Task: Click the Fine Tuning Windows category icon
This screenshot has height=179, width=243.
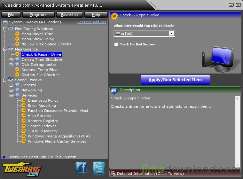Action: [x=11, y=29]
